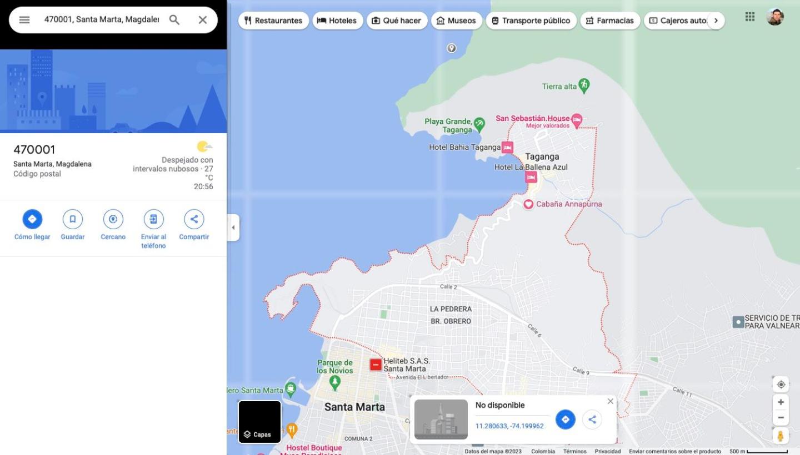
Task: Click the info card building thumbnail
Action: pyautogui.click(x=441, y=419)
